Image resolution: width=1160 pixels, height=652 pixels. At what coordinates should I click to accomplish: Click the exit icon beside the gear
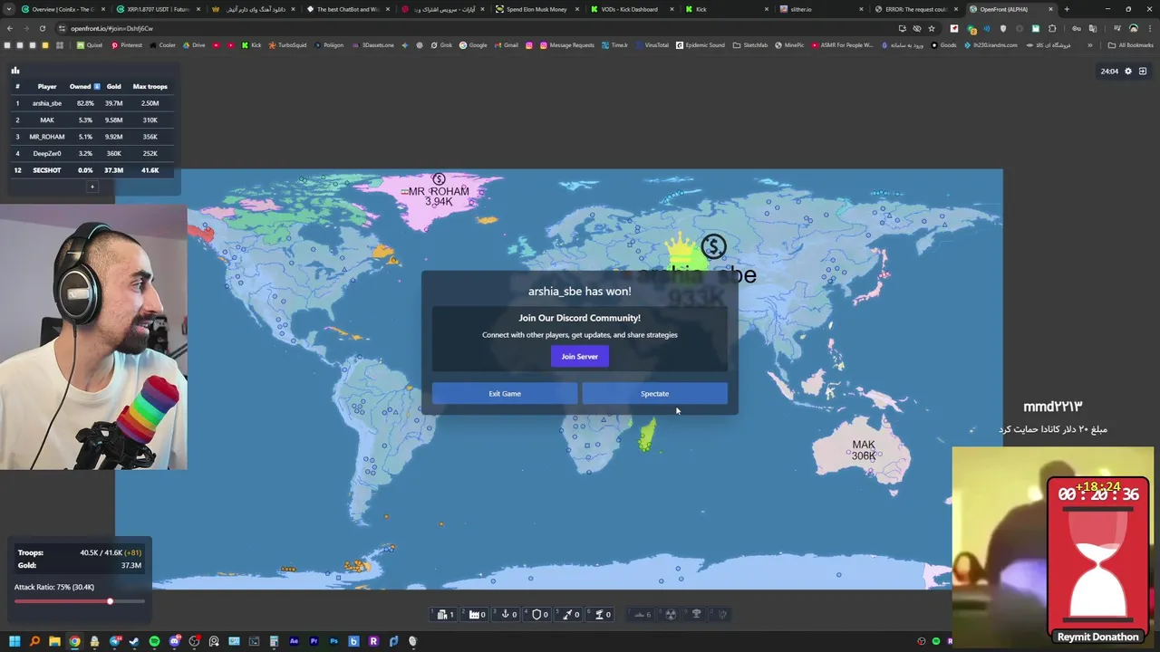[x=1143, y=72]
